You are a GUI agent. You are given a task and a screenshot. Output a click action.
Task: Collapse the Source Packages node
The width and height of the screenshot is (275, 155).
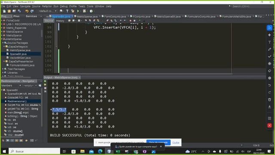click(3, 43)
